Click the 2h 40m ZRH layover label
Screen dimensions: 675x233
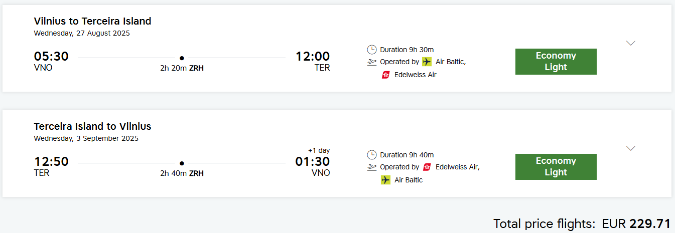pos(182,174)
